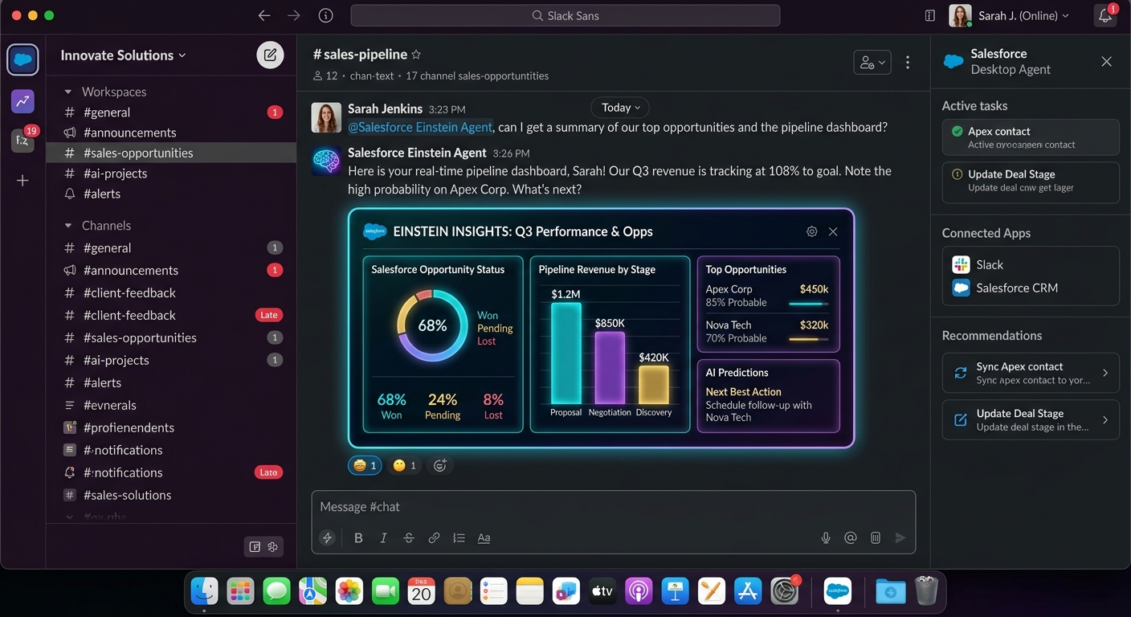Open the Today date dropdown
The image size is (1131, 617).
(619, 107)
